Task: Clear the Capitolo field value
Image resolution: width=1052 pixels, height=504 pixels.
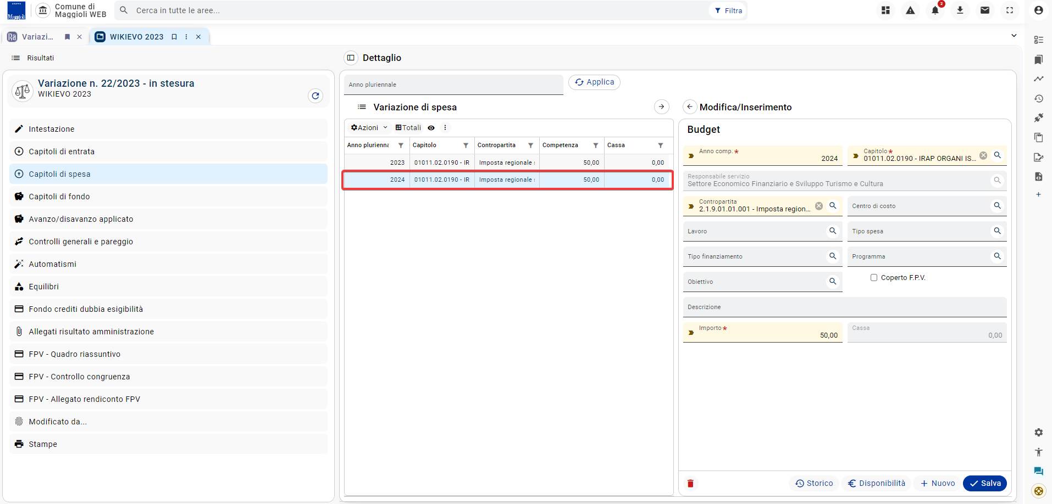Action: pyautogui.click(x=983, y=156)
